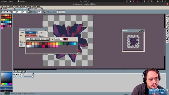This screenshot has height=95, width=169.
Task: Click the eyedropper icon in status bar
Action: [x=2, y=94]
